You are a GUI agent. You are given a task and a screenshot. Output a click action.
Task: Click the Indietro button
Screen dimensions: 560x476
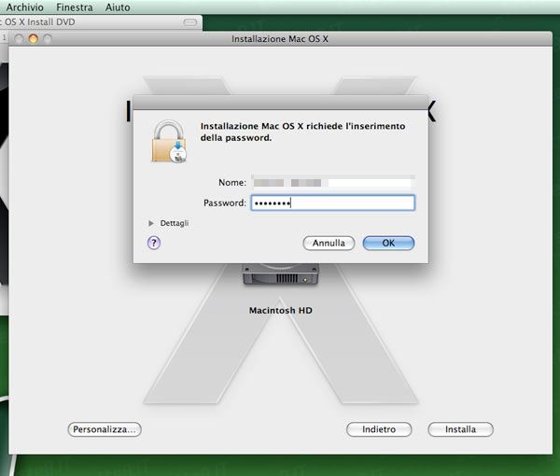point(379,429)
